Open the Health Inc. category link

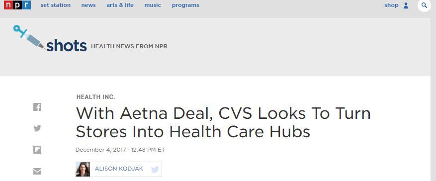pos(95,97)
